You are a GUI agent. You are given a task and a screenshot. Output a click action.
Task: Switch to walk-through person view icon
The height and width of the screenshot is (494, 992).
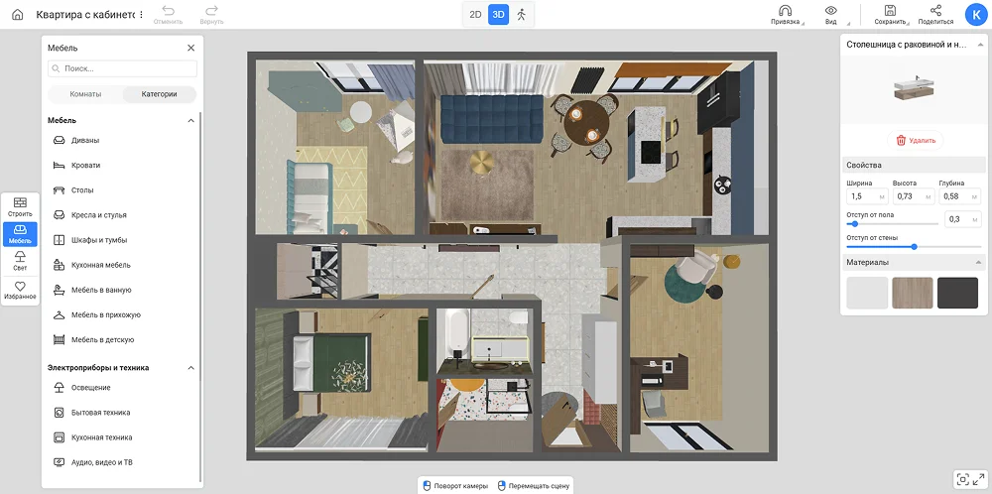point(522,15)
